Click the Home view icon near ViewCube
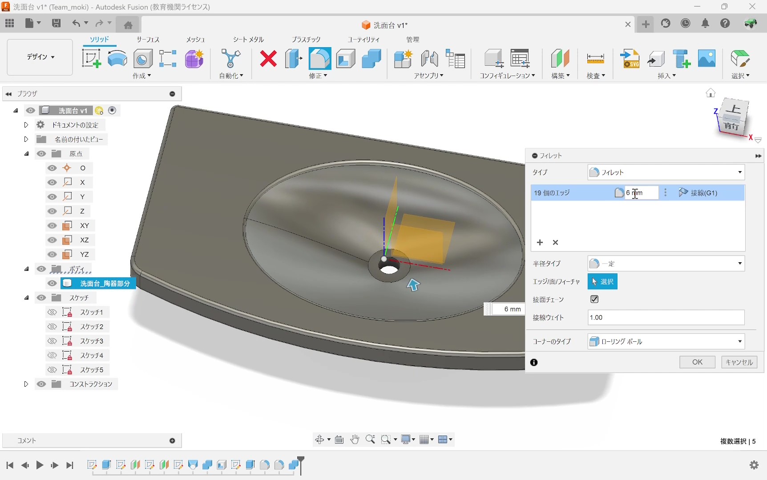767x480 pixels. pos(710,93)
